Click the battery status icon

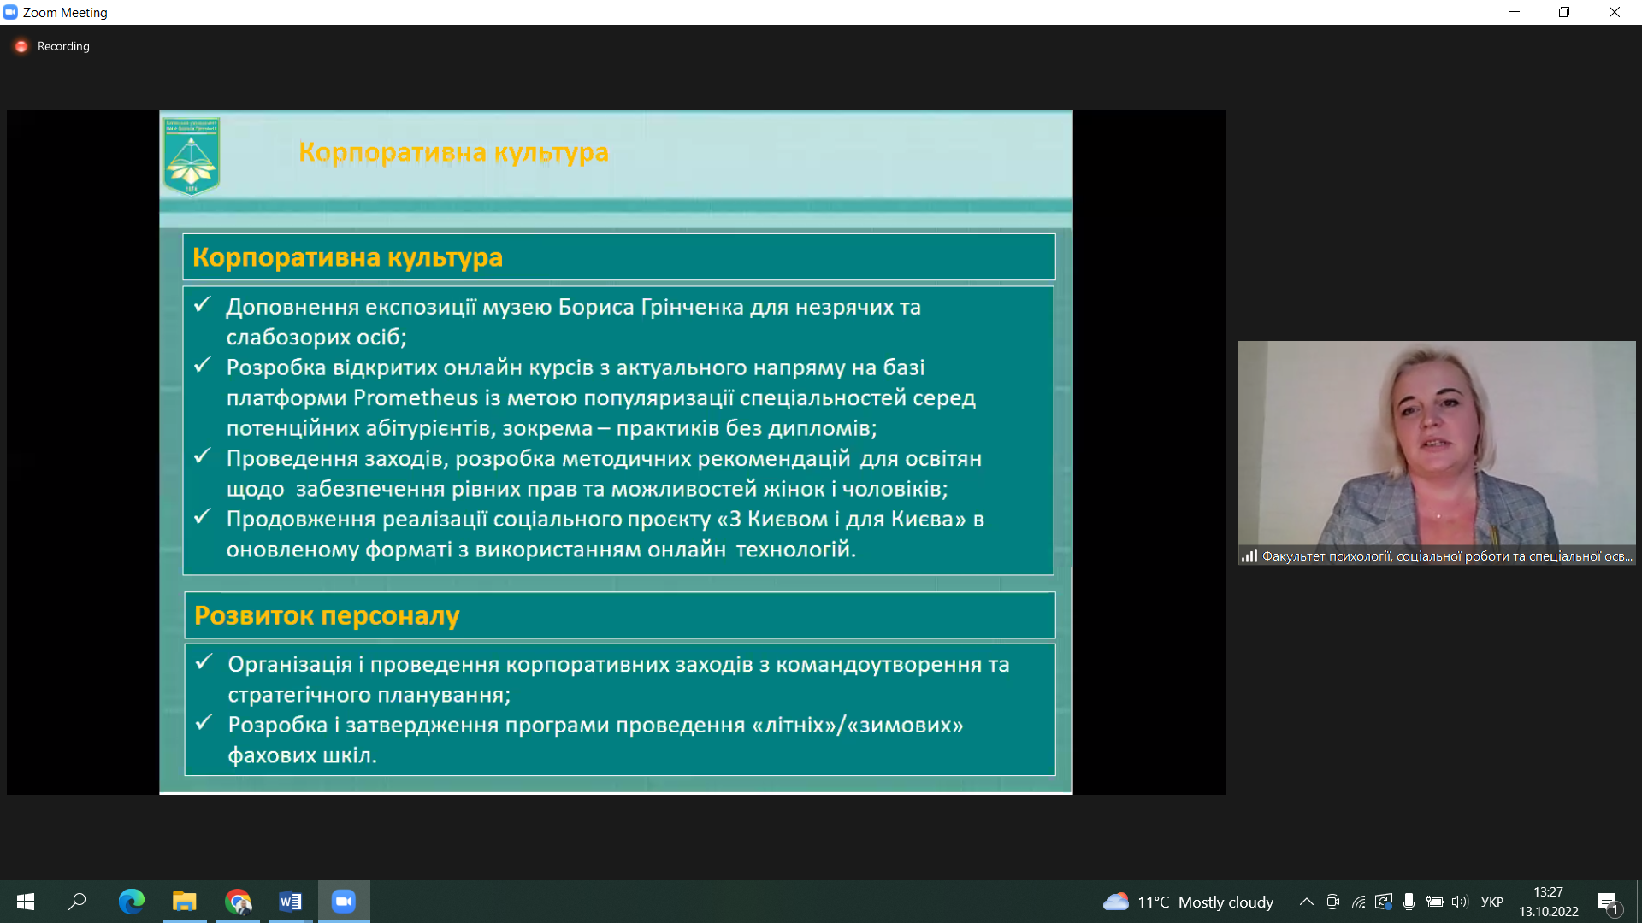coord(1434,902)
